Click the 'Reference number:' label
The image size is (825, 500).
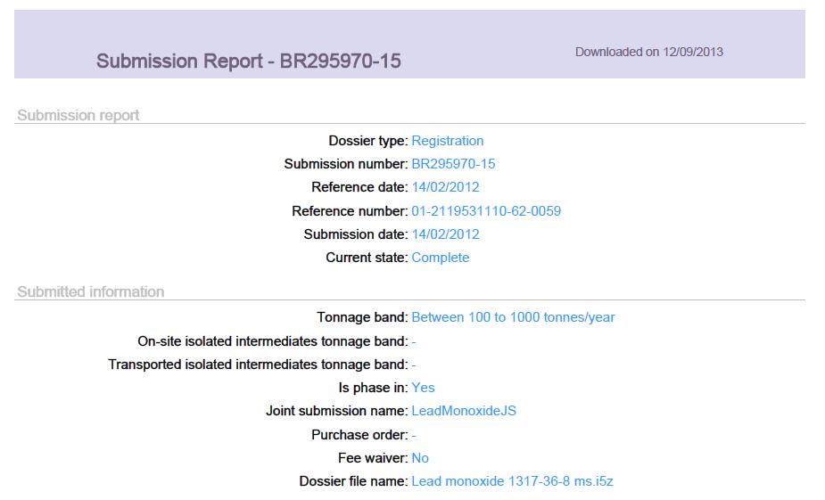click(x=350, y=211)
